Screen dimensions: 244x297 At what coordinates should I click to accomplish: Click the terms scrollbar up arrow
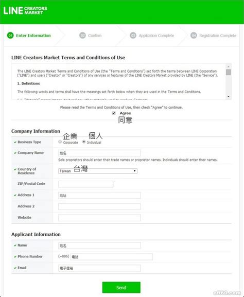pos(229,66)
